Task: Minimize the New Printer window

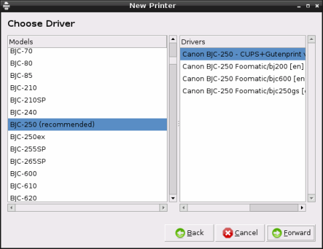Action: point(299,6)
